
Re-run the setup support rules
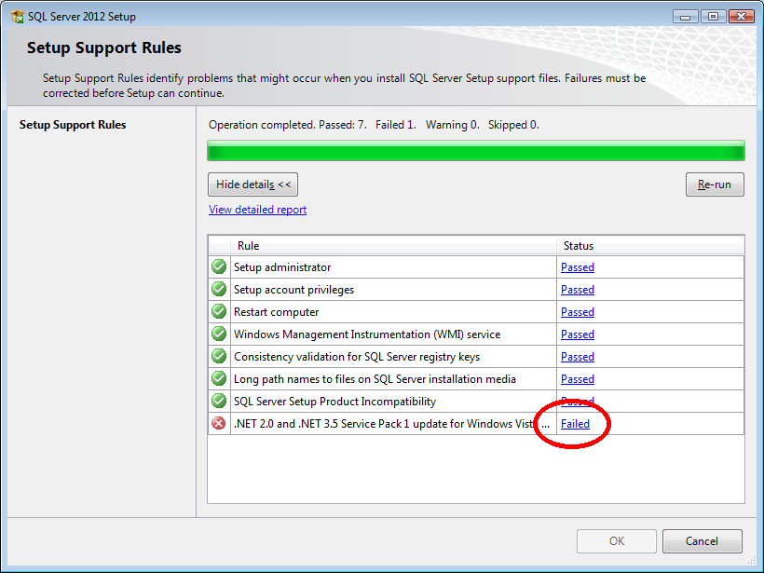(x=715, y=184)
